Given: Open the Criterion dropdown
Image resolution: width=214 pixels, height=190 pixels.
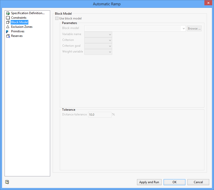Looking at the screenshot, I should [x=98, y=40].
